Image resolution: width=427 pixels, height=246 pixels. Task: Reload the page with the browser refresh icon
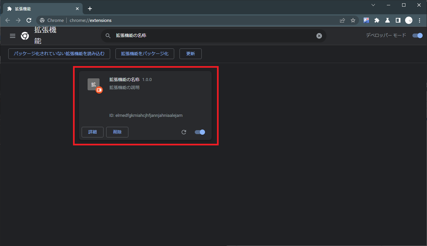29,20
